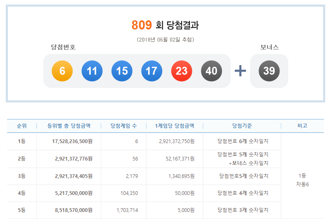
Task: Click total prize 8,518,570,000원
Action: pos(74,210)
